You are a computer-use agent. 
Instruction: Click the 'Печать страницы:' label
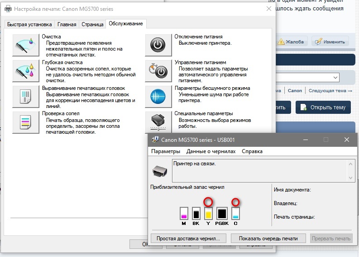(294, 217)
